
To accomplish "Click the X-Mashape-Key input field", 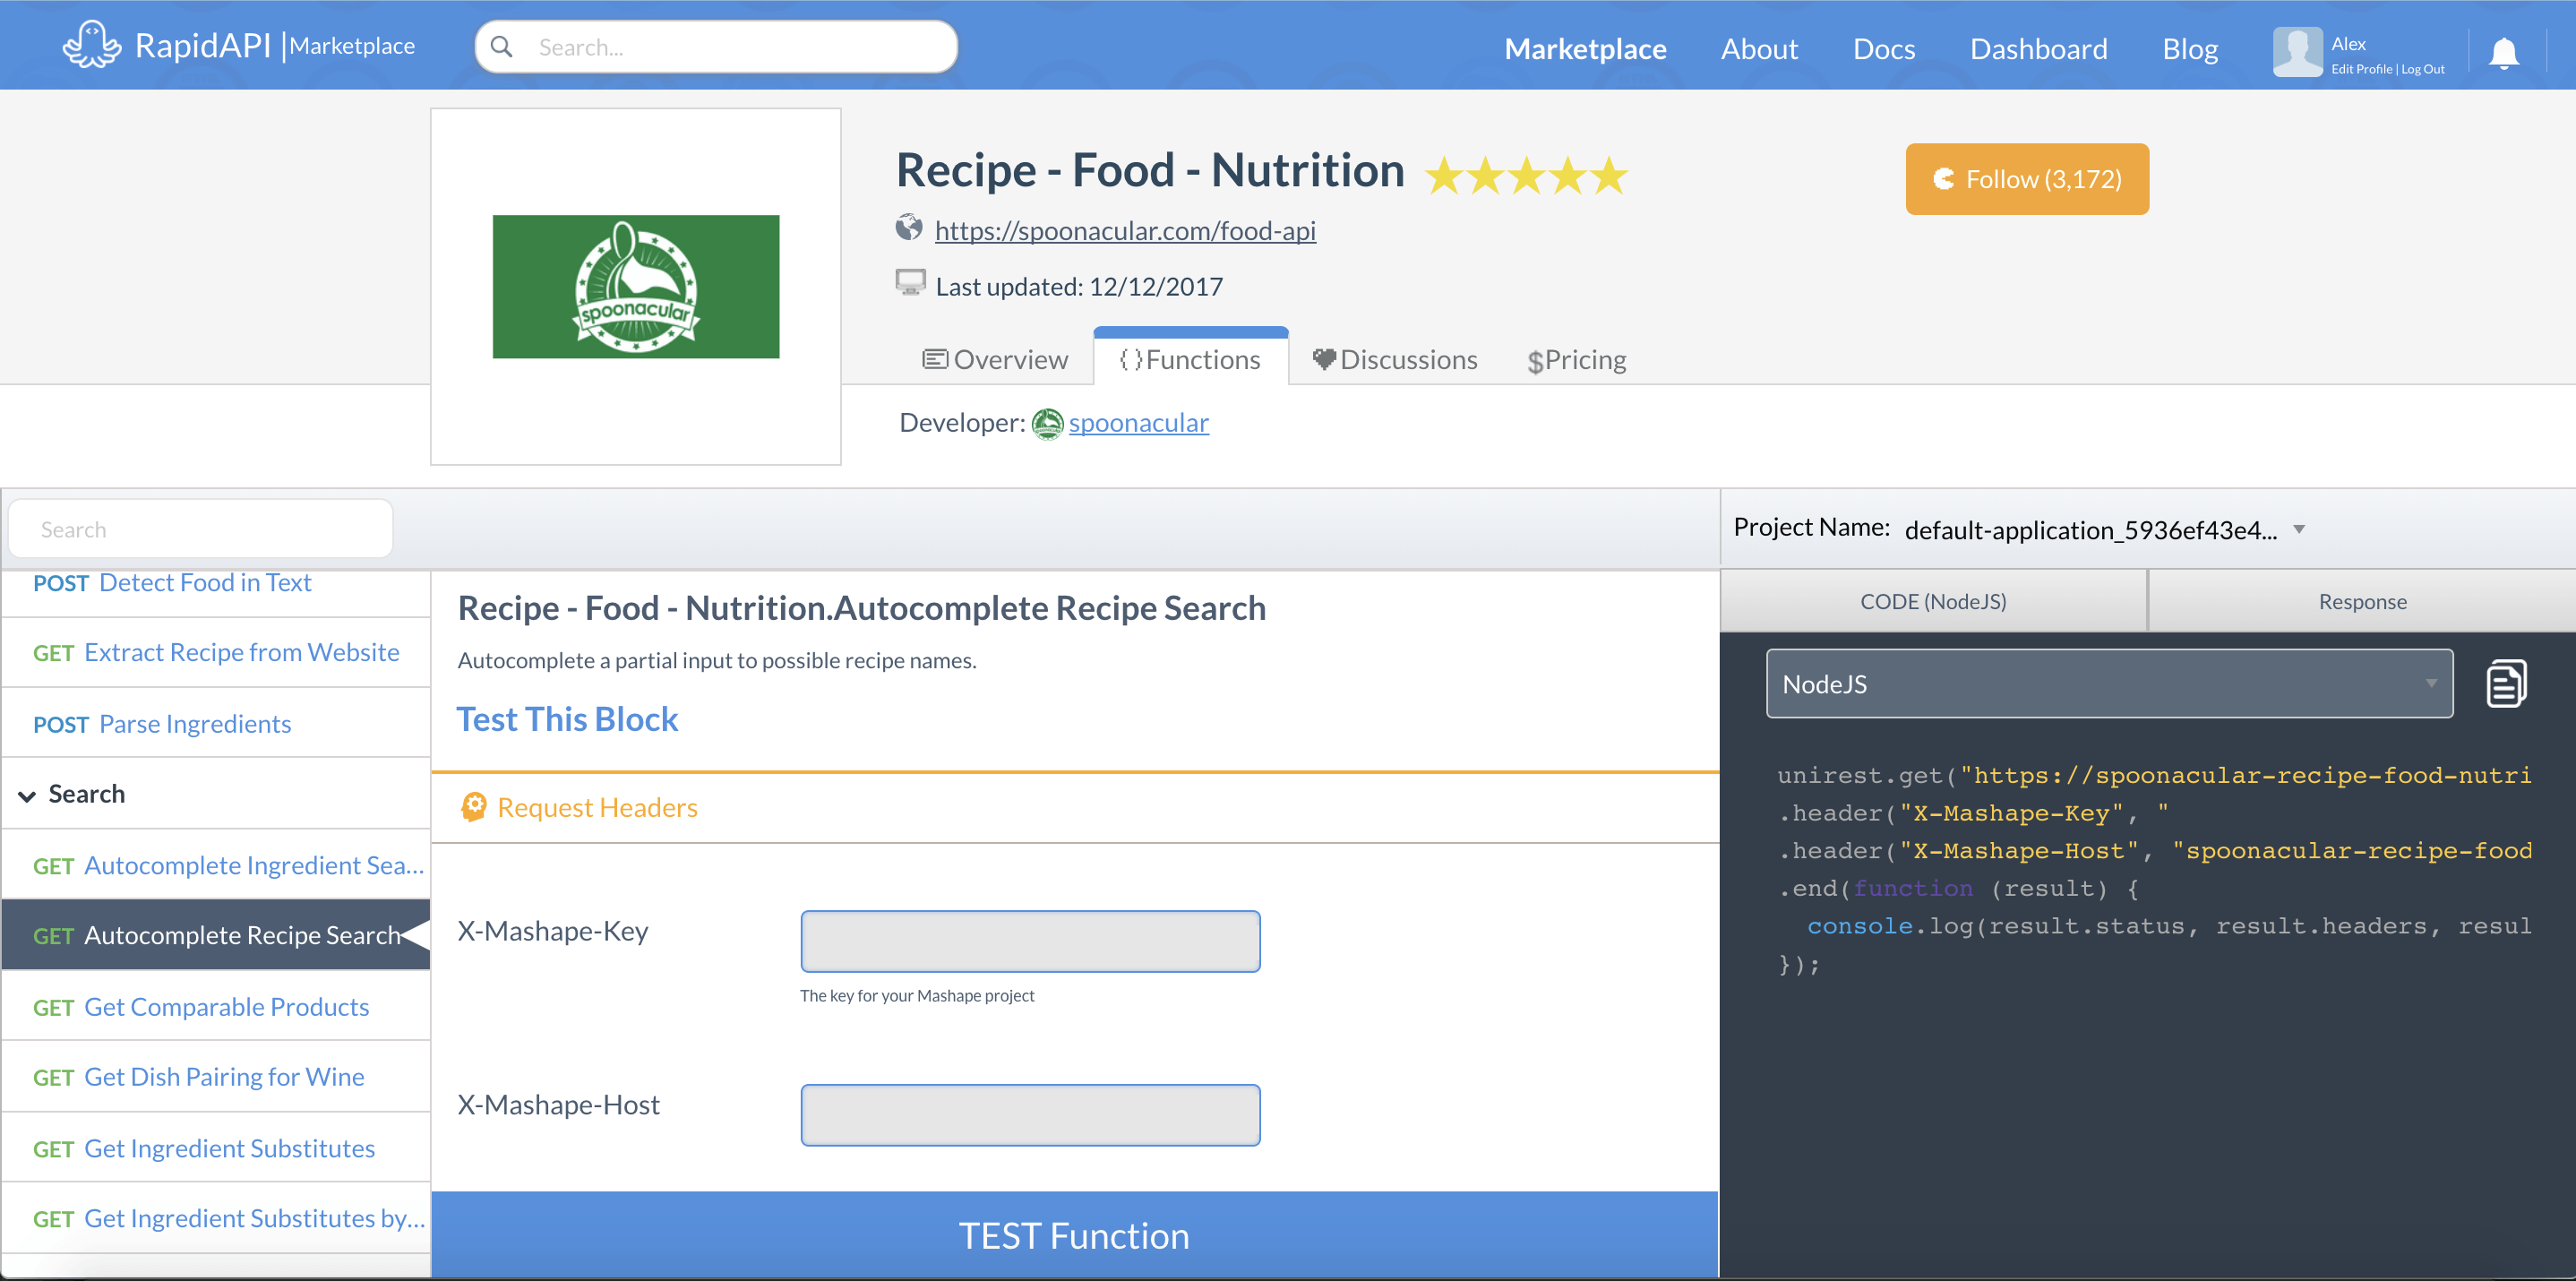I will click(x=1030, y=941).
